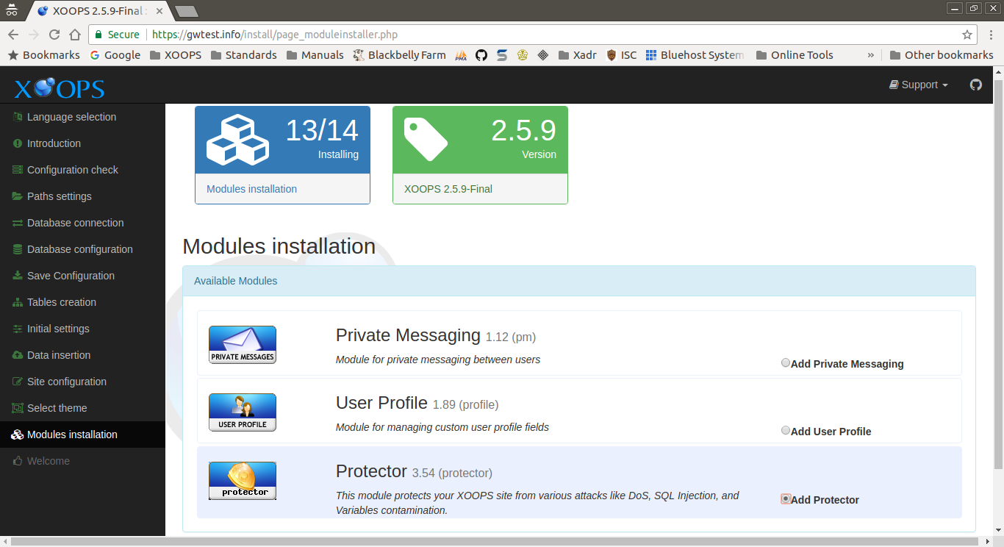This screenshot has height=547, width=1004.
Task: Click the Database connection step icon
Action: click(16, 223)
